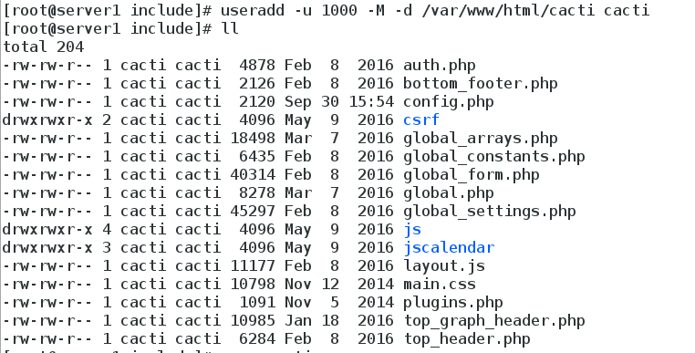Screen dimensions: 695x353
Task: Click permissions drwxrwxr-x on the csrf row
Action: [x=47, y=119]
